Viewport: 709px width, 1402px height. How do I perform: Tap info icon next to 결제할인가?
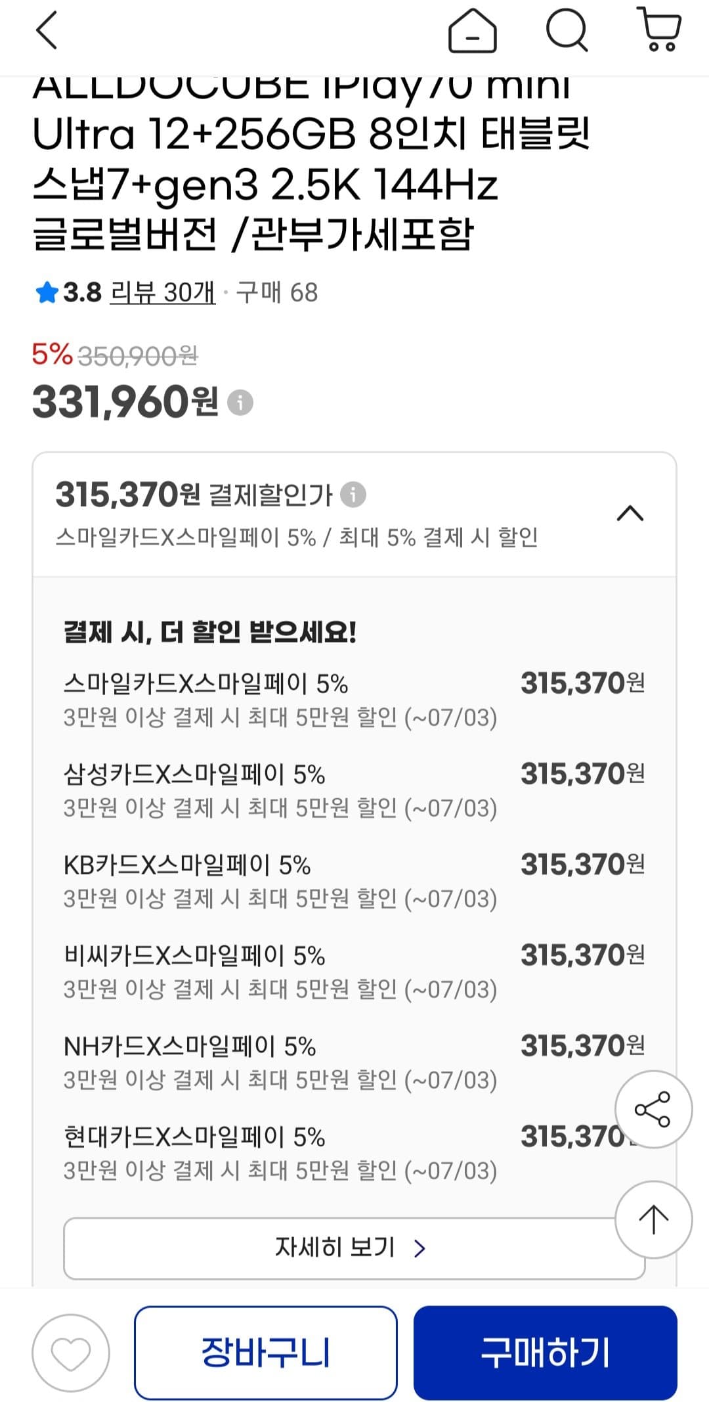[x=353, y=494]
